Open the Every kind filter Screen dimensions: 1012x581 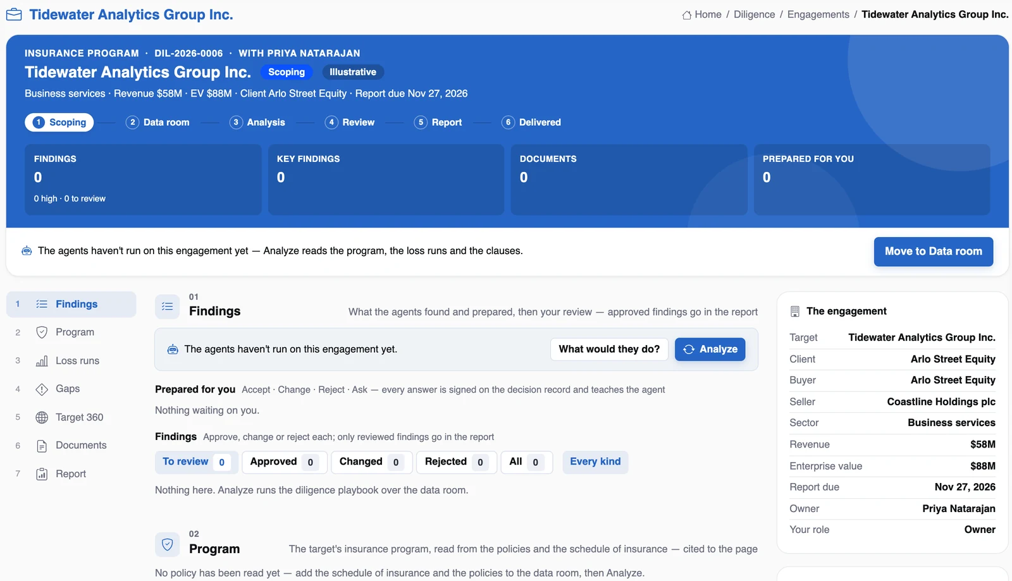click(x=595, y=462)
